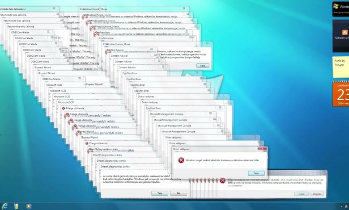
Task: Select the yellow sticky note gadget
Action: 341,67
